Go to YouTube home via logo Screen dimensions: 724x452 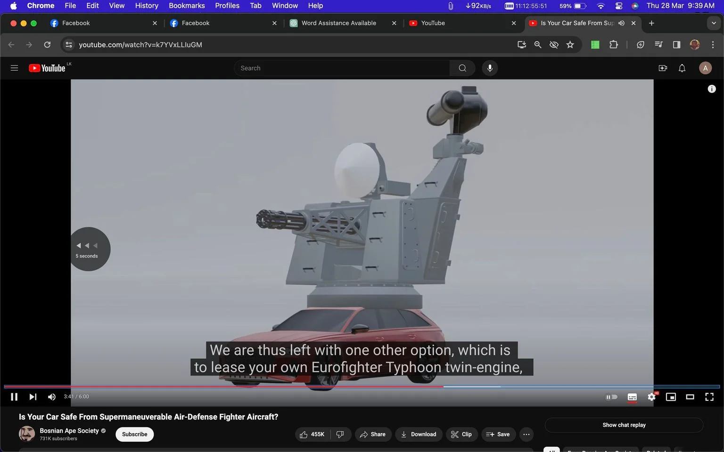pos(47,68)
